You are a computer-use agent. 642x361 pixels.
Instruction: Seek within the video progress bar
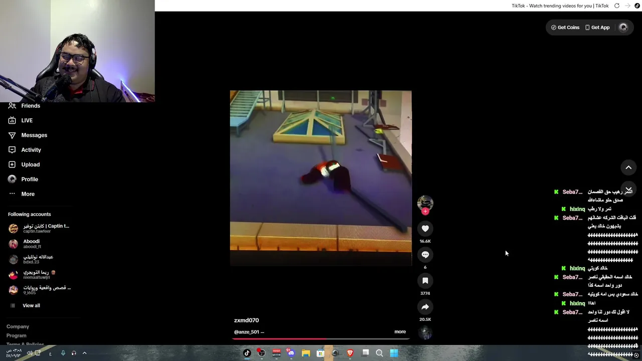[x=321, y=339]
